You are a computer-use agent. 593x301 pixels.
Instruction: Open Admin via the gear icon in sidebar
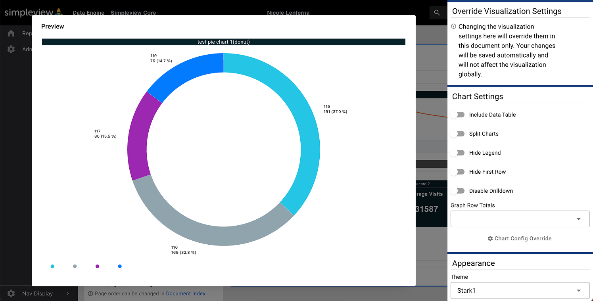click(x=11, y=49)
